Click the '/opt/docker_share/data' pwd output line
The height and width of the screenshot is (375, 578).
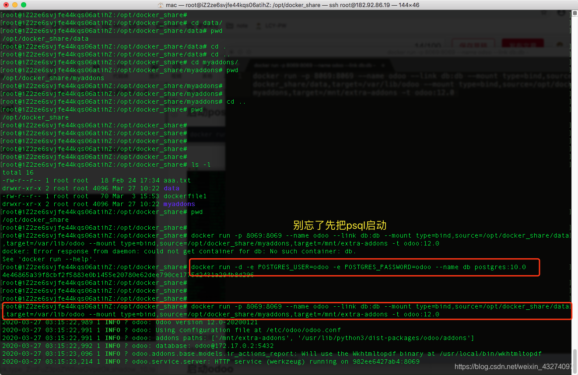pyautogui.click(x=46, y=39)
